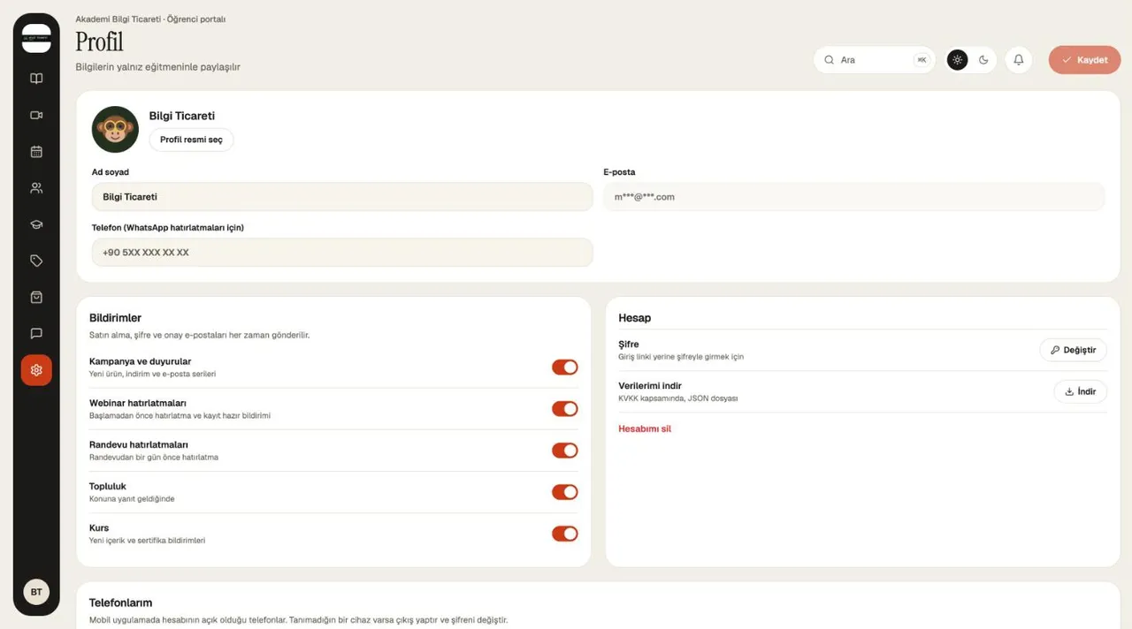Click the Bildirimler section heading

tap(115, 318)
